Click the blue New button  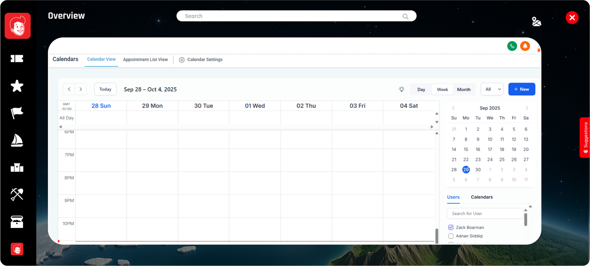click(521, 89)
